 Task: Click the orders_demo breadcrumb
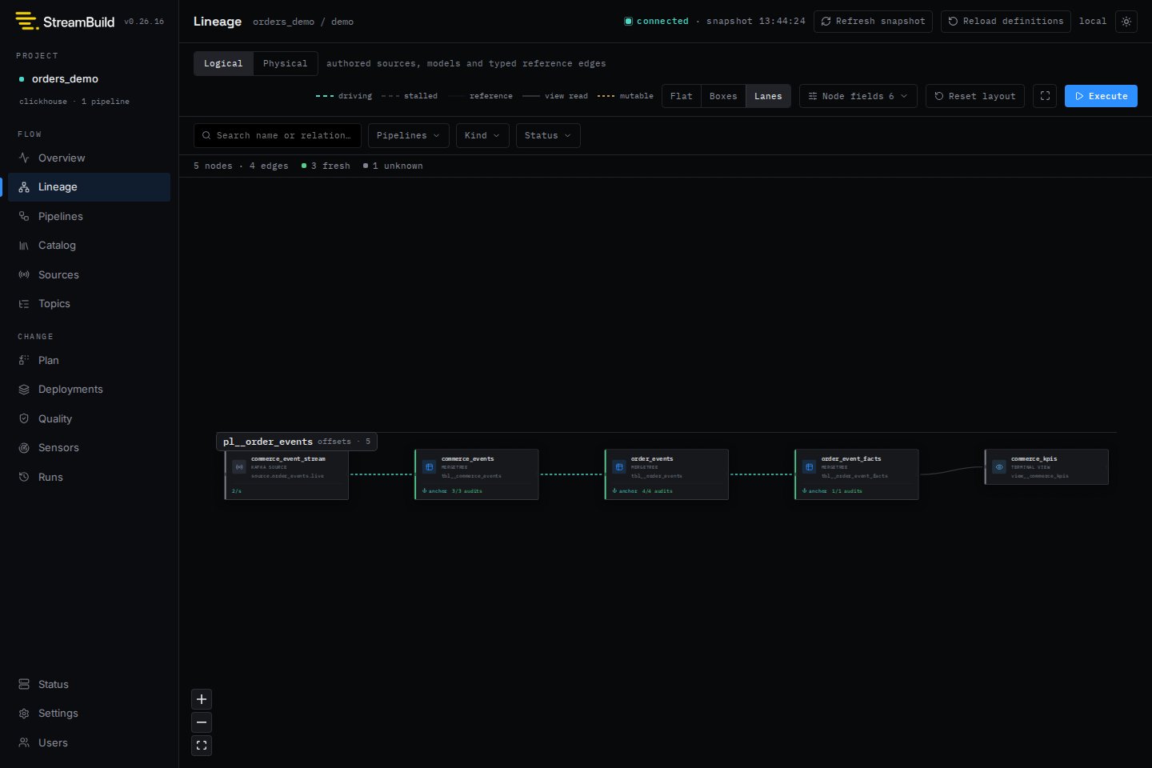pyautogui.click(x=284, y=22)
